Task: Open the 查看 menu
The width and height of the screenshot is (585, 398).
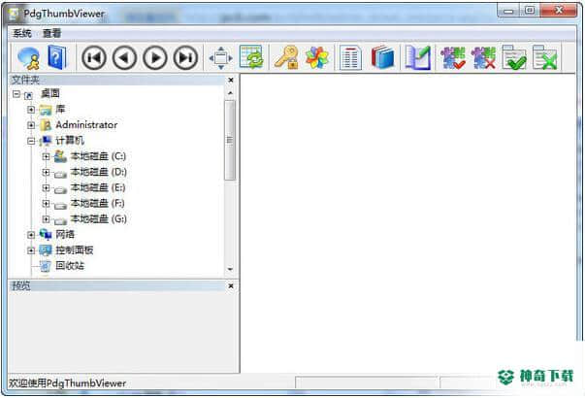Action: [x=51, y=33]
